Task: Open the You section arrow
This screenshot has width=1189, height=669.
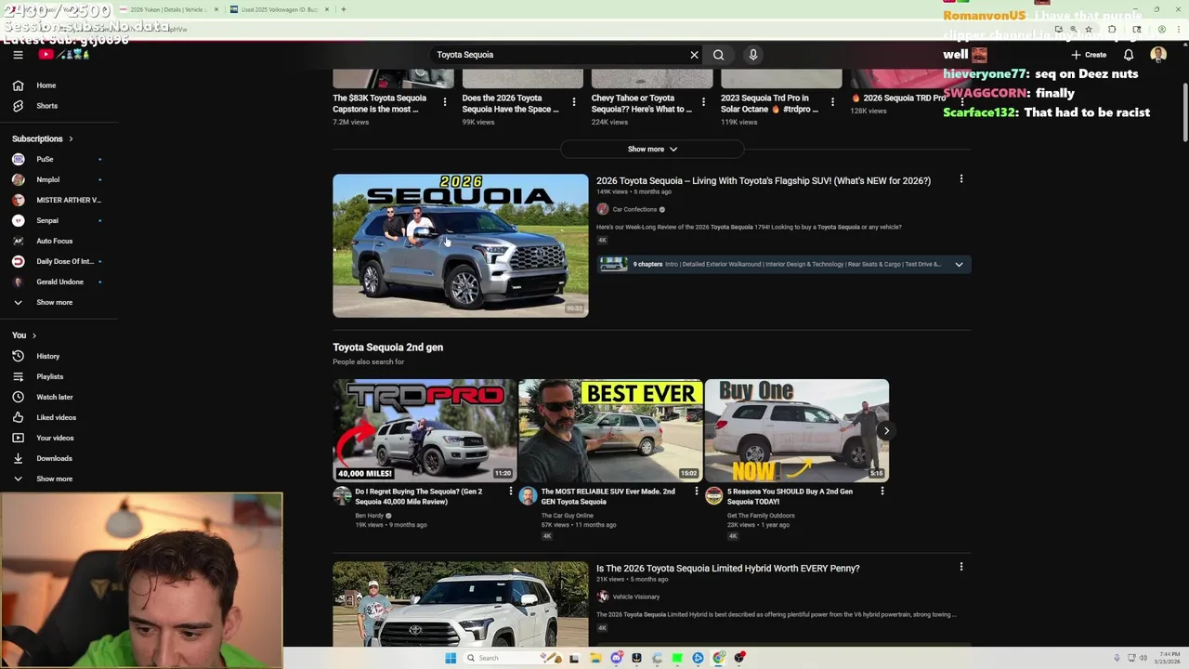Action: 34,335
